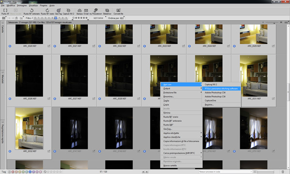Click the Stampa print icon
This screenshot has width=290, height=174.
click(x=80, y=12)
